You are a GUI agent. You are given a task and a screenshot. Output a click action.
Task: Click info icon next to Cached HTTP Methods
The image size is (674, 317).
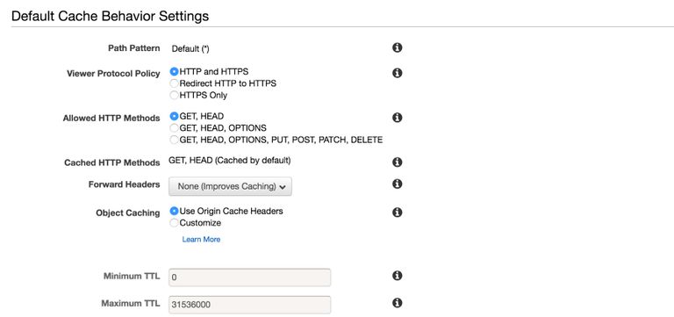[398, 162]
